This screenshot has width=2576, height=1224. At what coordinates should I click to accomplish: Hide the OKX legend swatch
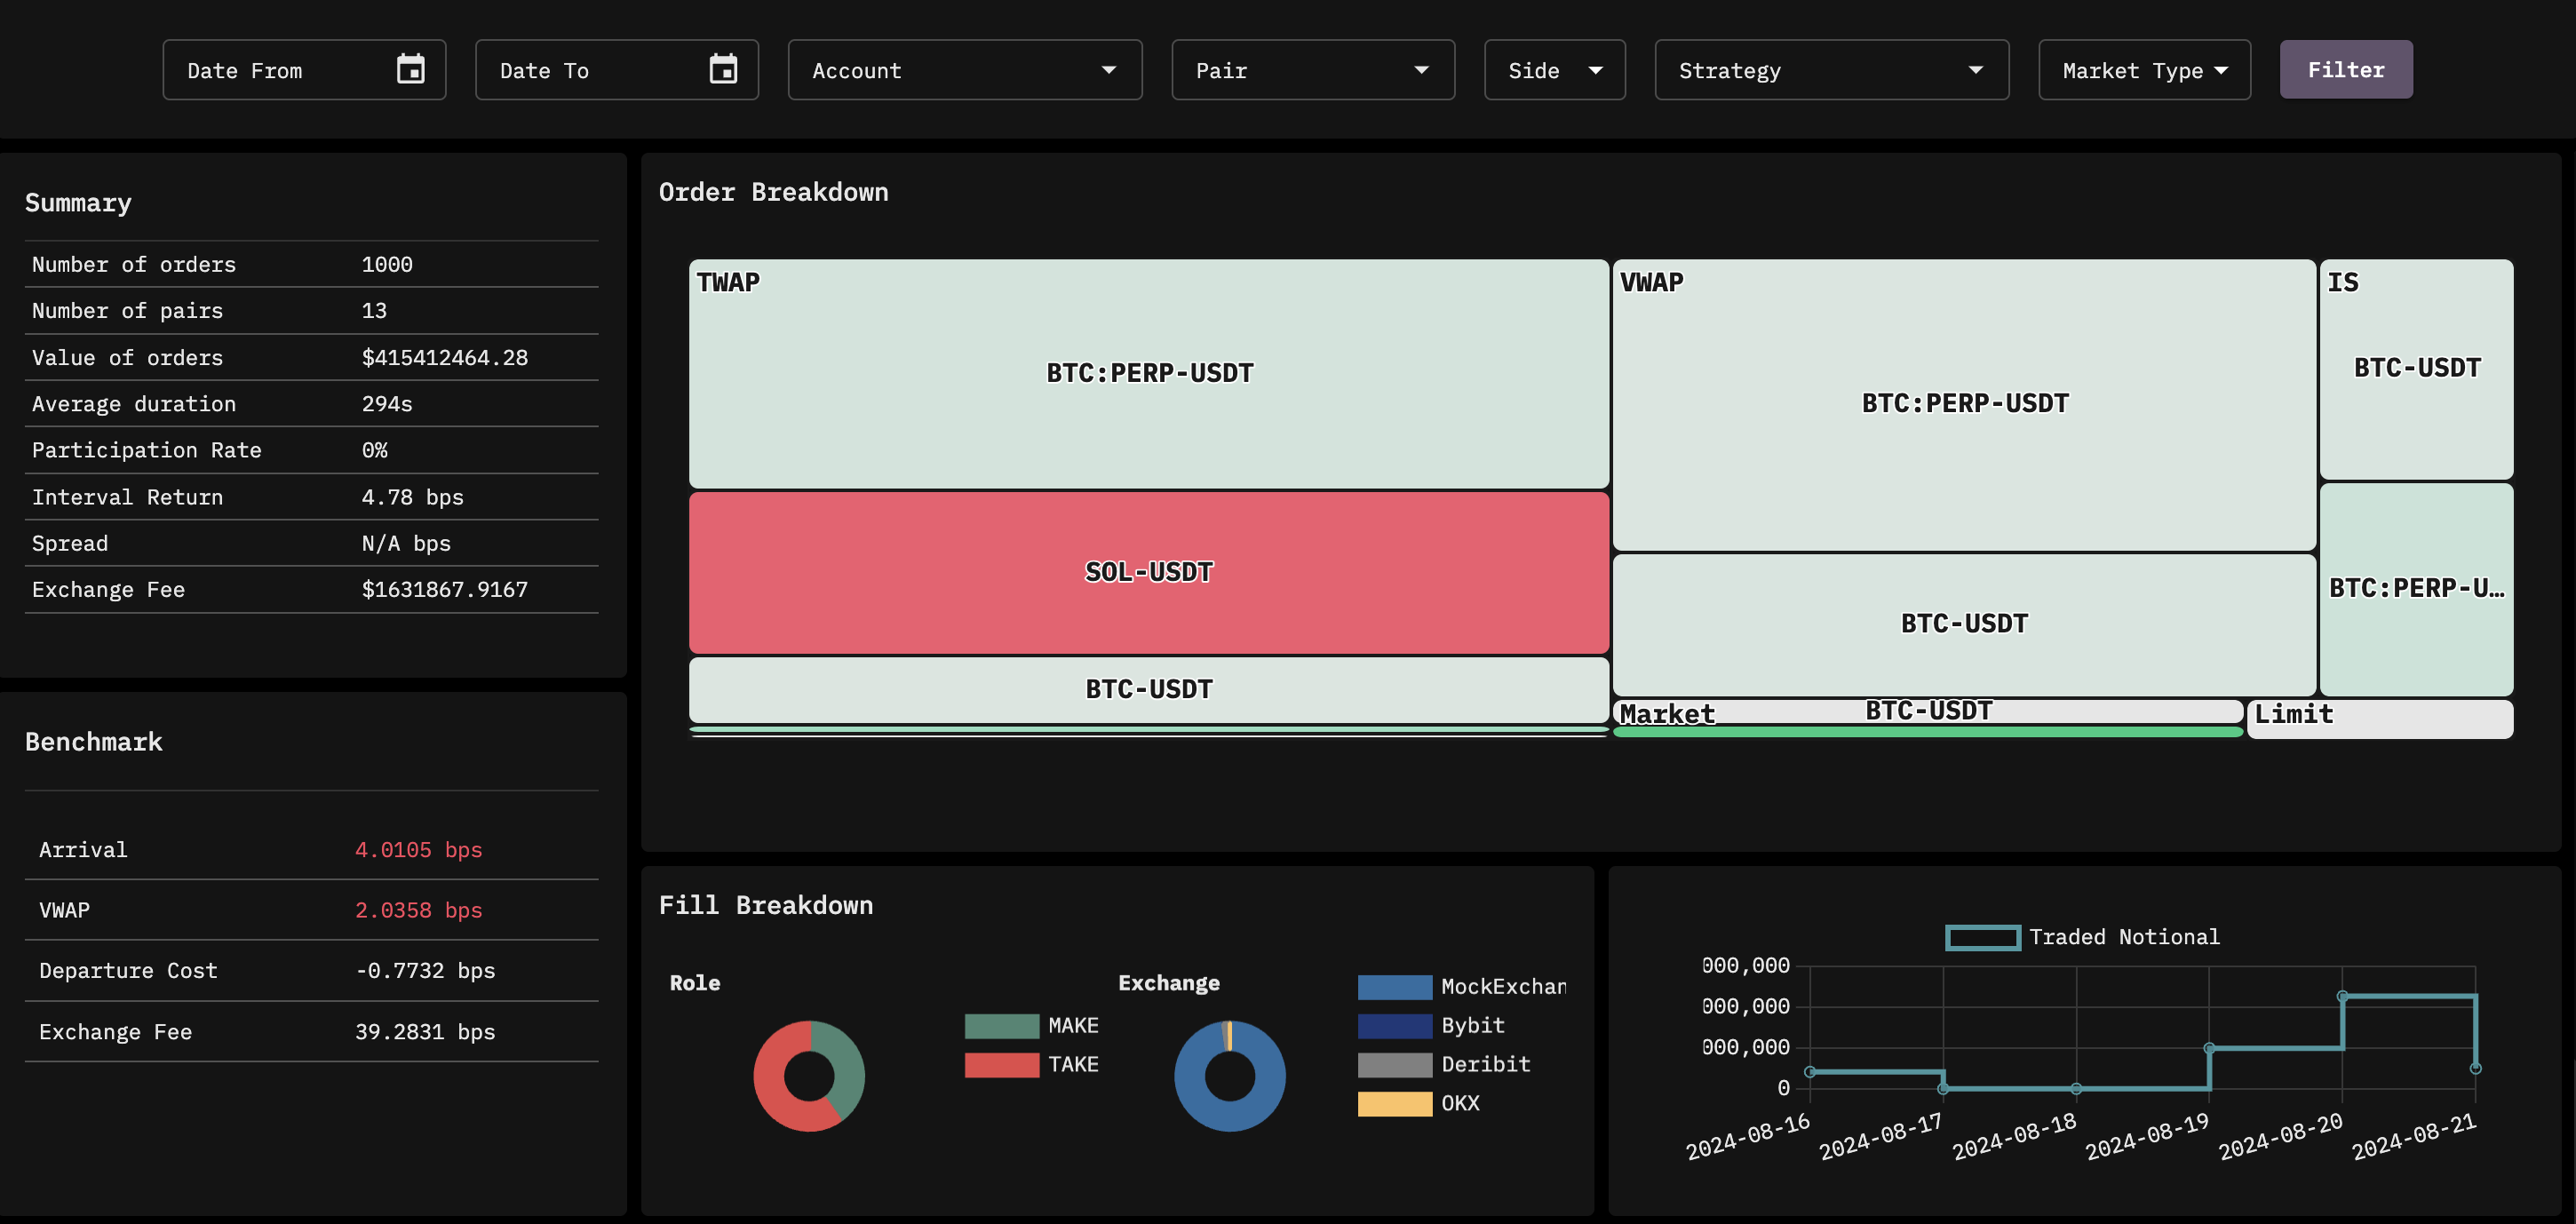pyautogui.click(x=1394, y=1104)
